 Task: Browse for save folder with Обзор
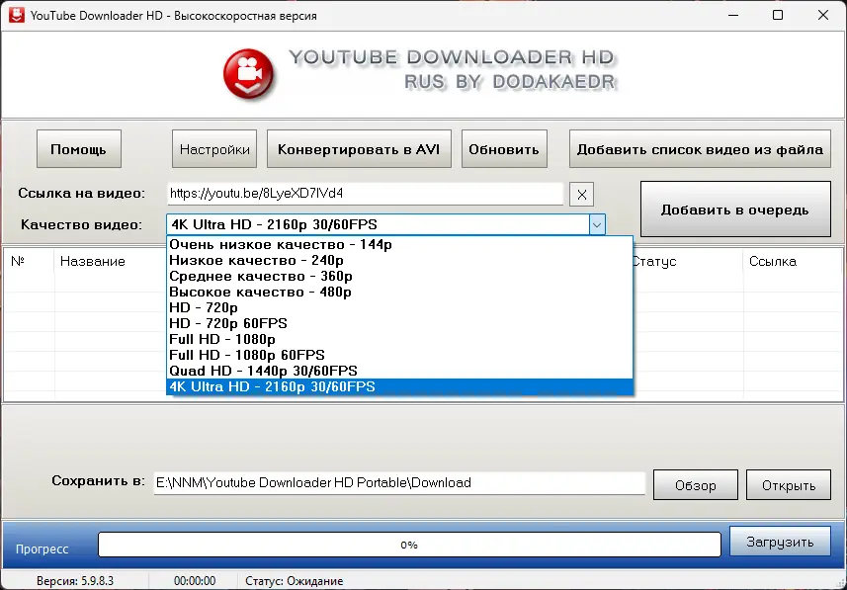pos(695,484)
